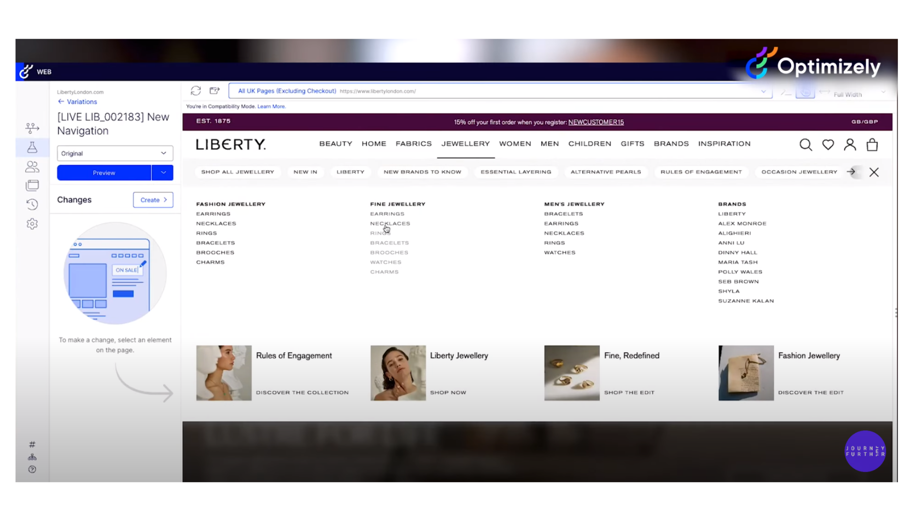The width and height of the screenshot is (914, 514).
Task: Click the NEW BRANDS TO KNOW chip
Action: (x=422, y=172)
